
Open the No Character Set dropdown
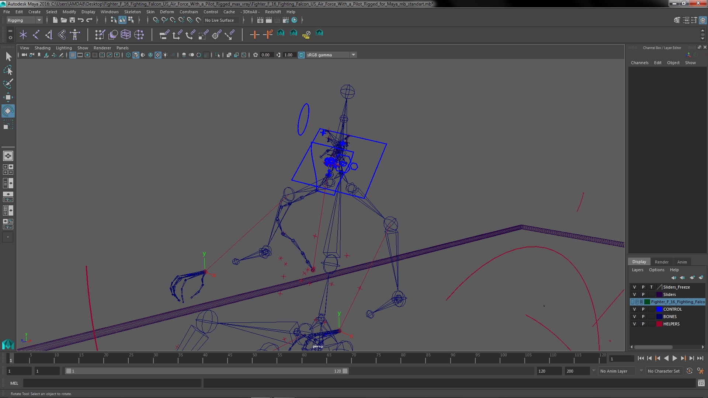point(663,371)
